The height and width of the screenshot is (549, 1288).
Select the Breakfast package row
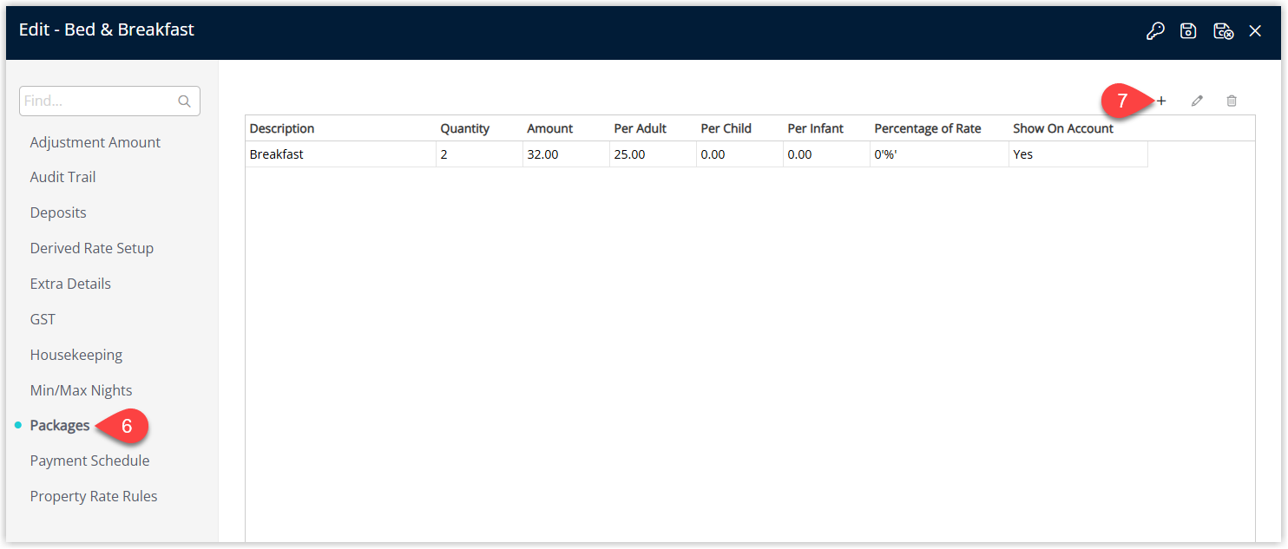pos(696,154)
